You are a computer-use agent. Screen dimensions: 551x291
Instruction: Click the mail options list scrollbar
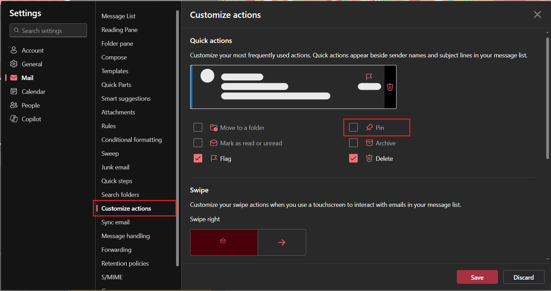(177, 138)
